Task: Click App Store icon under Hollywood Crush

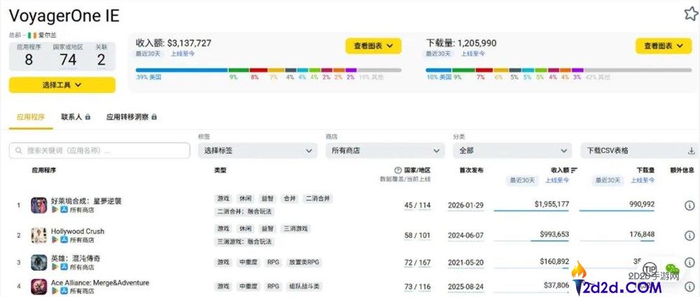Action: click(64, 240)
